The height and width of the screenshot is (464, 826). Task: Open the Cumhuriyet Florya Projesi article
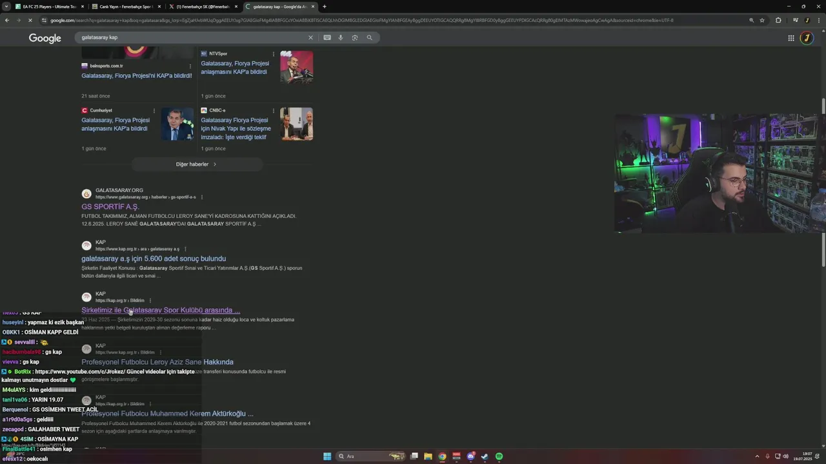[116, 124]
